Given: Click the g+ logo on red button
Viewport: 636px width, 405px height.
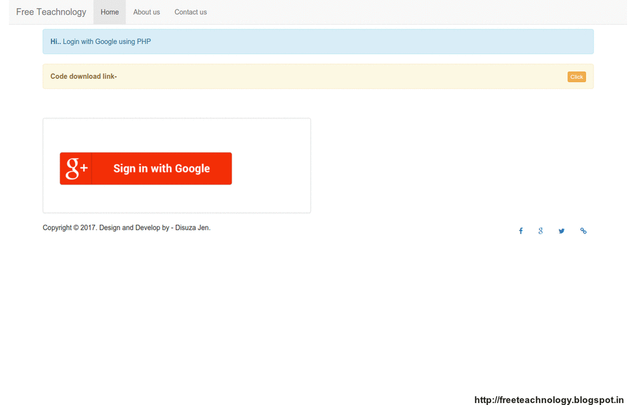Looking at the screenshot, I should (x=76, y=168).
